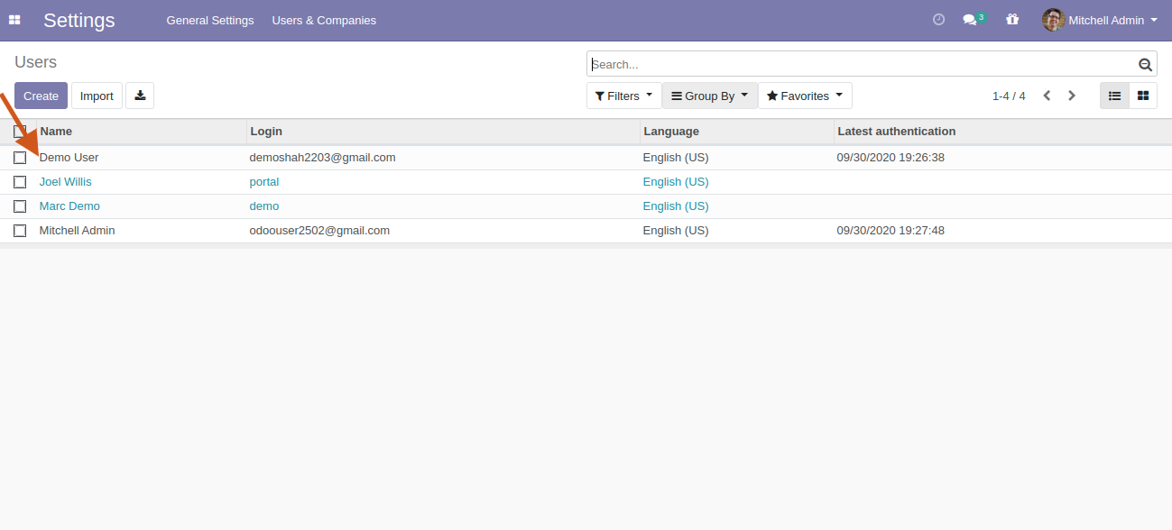This screenshot has width=1172, height=530.
Task: Click the Mitchell Admin avatar picture
Action: tap(1053, 20)
